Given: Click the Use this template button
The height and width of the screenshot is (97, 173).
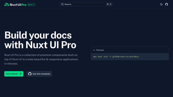Looking at the screenshot, I should 39,74.
